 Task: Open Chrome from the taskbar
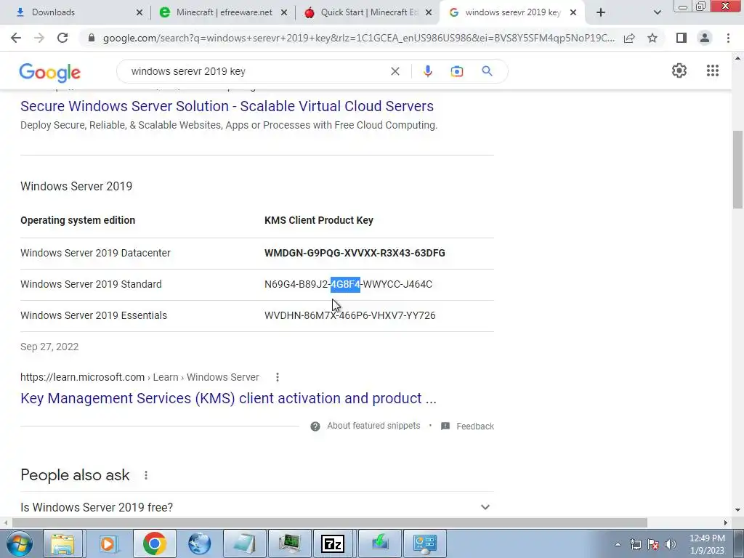pyautogui.click(x=154, y=543)
